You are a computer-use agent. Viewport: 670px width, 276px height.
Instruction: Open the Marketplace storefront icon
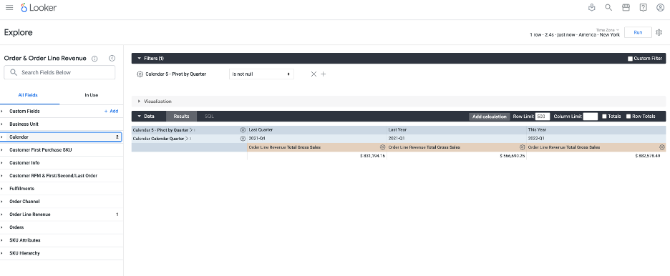[x=626, y=8]
